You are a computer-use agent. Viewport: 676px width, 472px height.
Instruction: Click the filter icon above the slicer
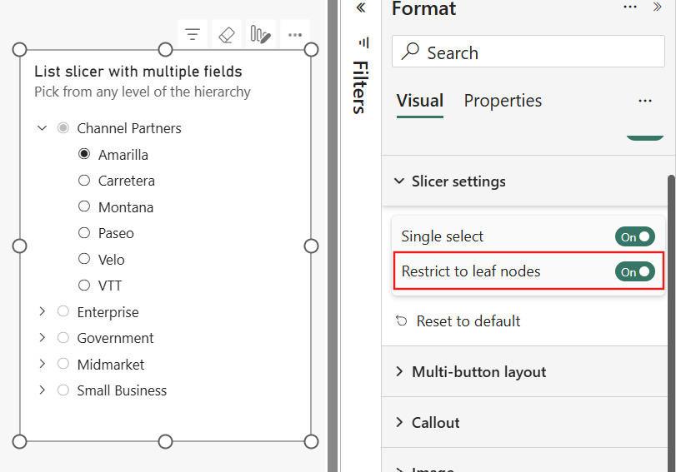[x=193, y=34]
